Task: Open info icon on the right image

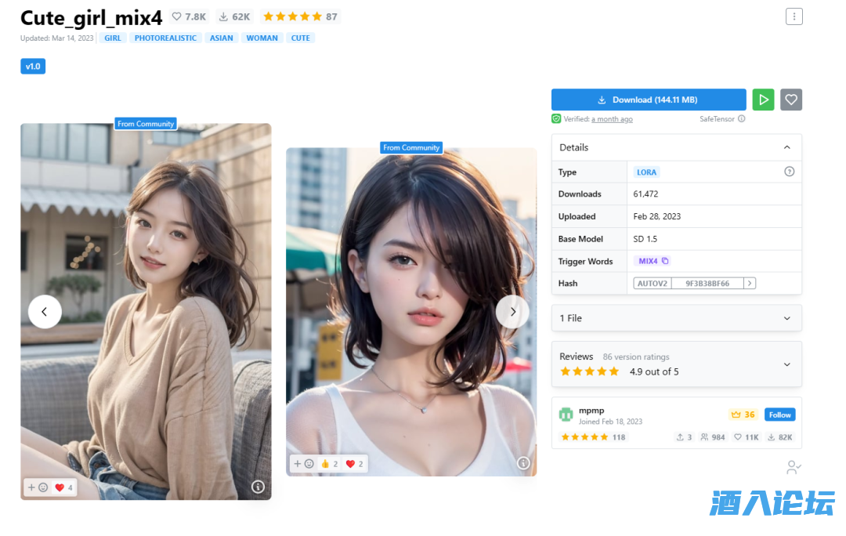Action: pos(523,463)
